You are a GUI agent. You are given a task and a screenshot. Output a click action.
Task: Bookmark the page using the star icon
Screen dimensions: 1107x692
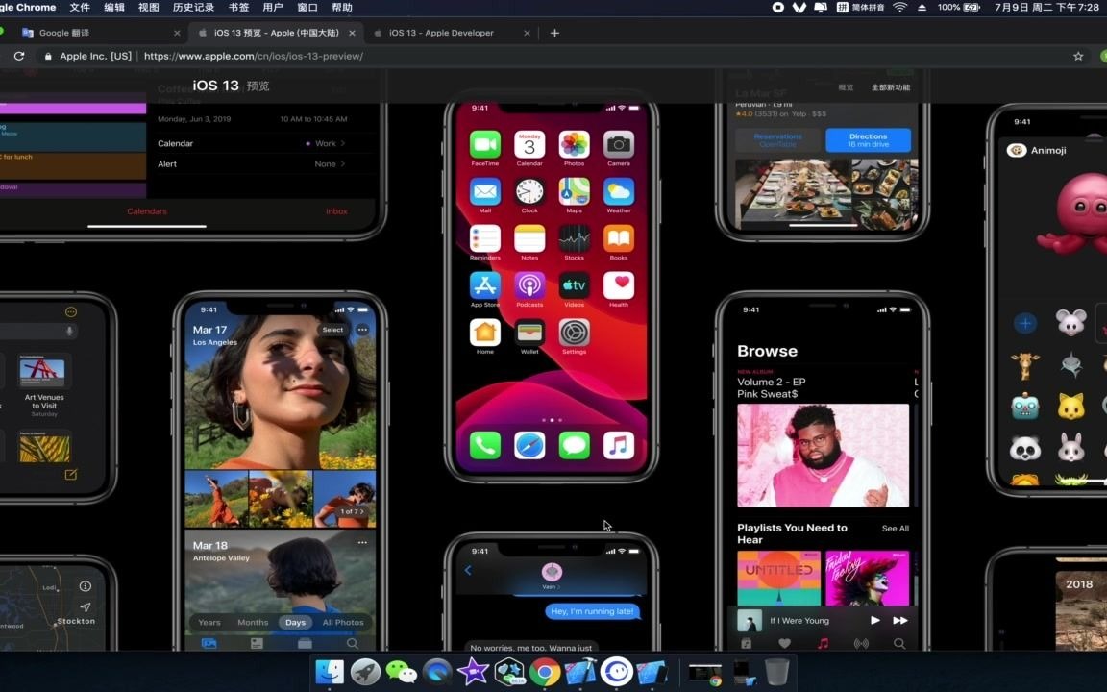(x=1080, y=55)
